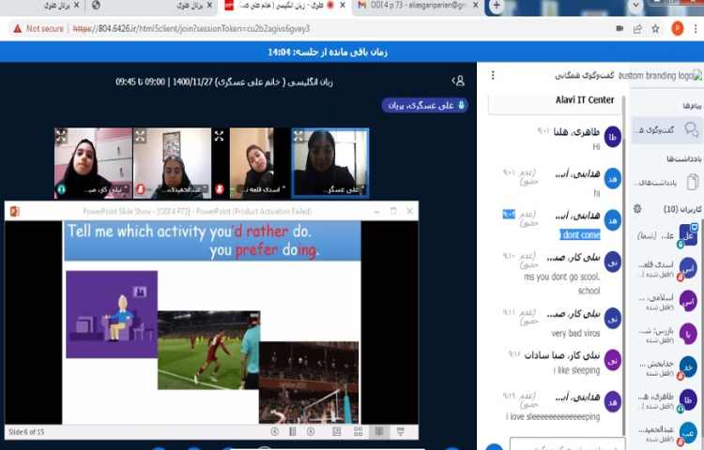This screenshot has width=704, height=450.
Task: Click the sender avatar beside the 'i like sleeping' message
Action: (x=612, y=360)
